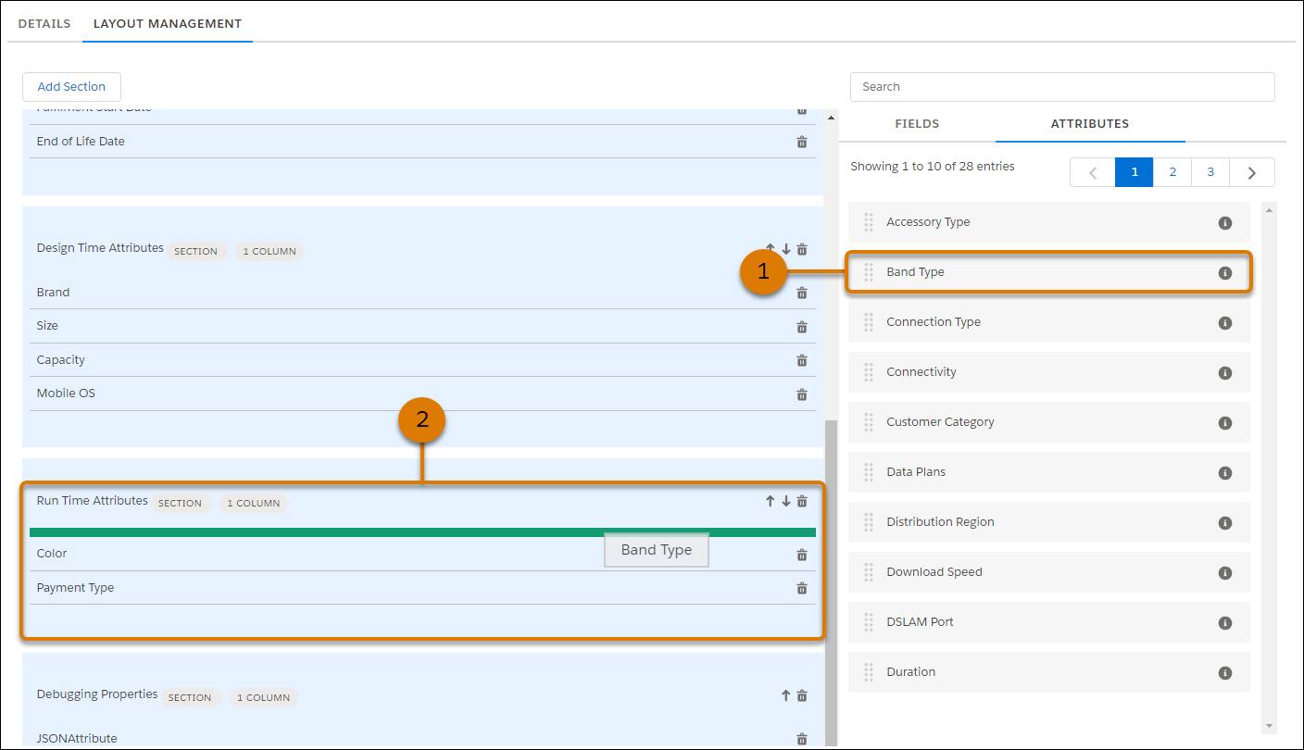1304x750 pixels.
Task: Click attribute list scroll-down arrow
Action: click(1269, 726)
